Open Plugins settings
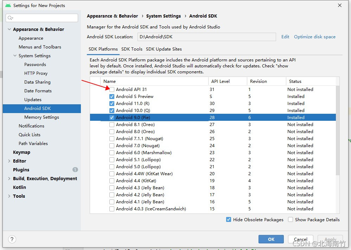 click(21, 170)
